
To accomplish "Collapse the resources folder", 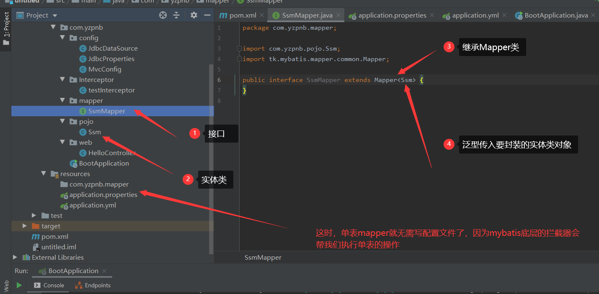I will (44, 174).
